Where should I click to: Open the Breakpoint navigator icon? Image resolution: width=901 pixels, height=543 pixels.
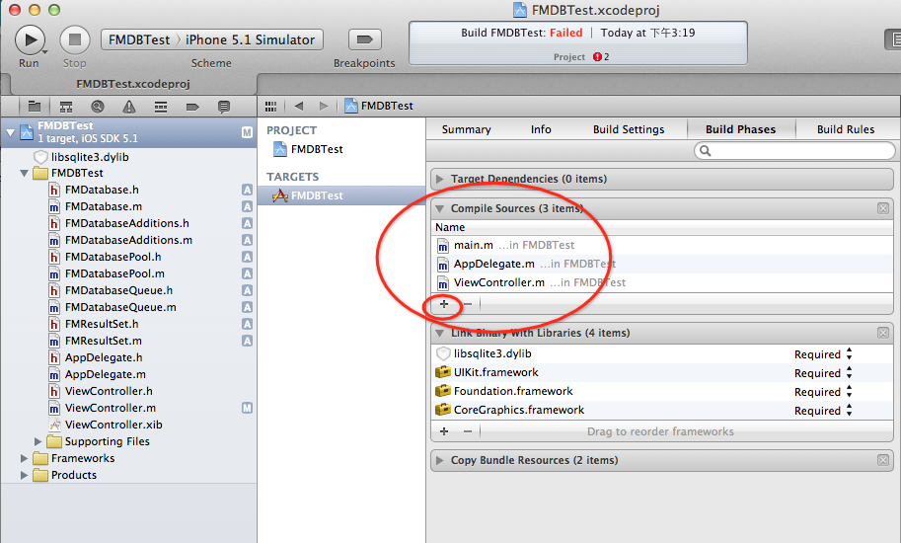coord(192,107)
